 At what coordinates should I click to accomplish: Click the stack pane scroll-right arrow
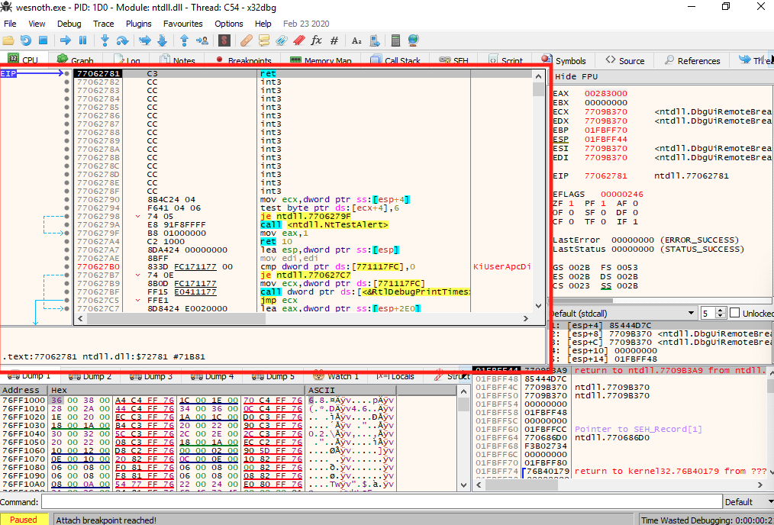click(760, 485)
